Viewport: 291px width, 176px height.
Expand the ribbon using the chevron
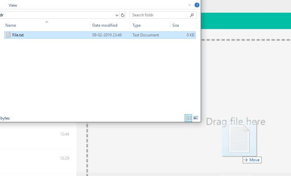(x=190, y=5)
